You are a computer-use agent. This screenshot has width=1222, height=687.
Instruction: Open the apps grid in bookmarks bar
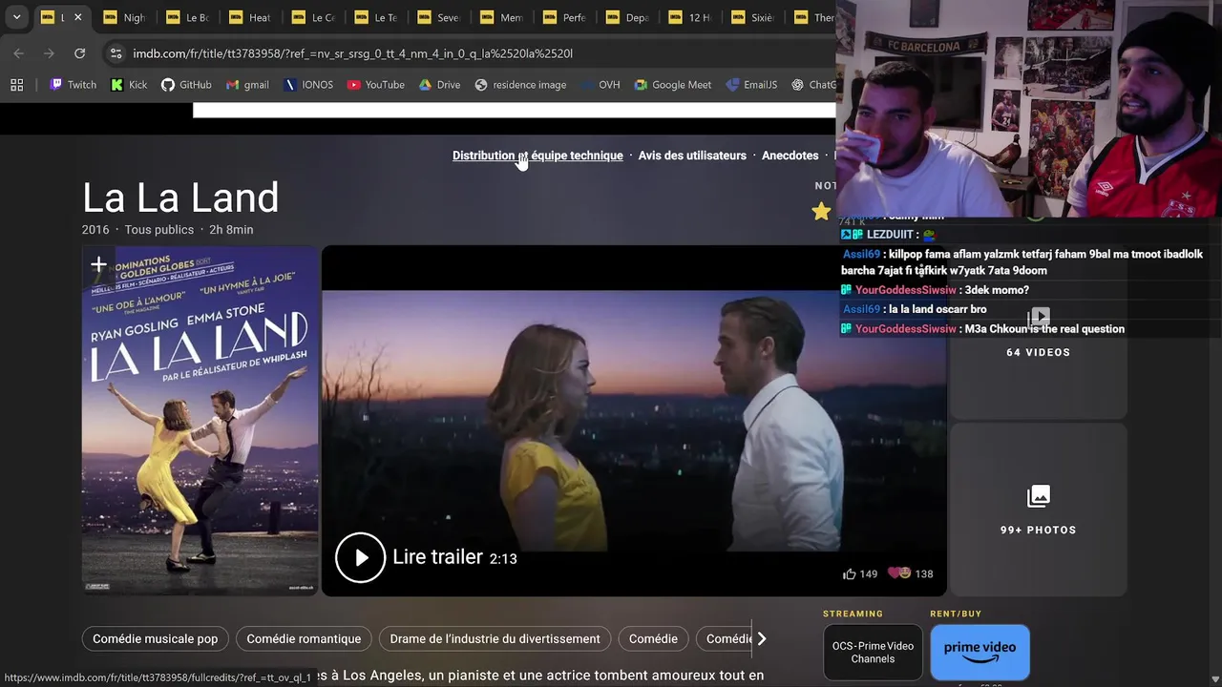(16, 85)
